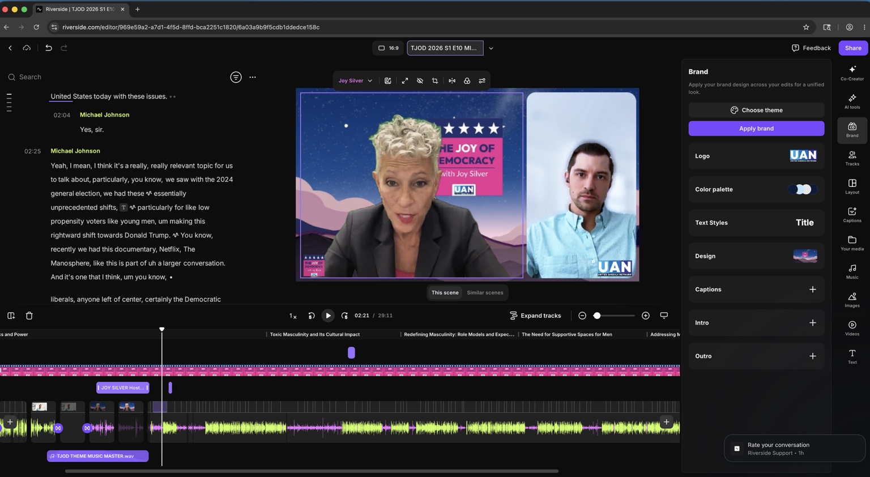Screen dimensions: 870x477
Task: Switch to the This scene tab
Action: (445, 293)
